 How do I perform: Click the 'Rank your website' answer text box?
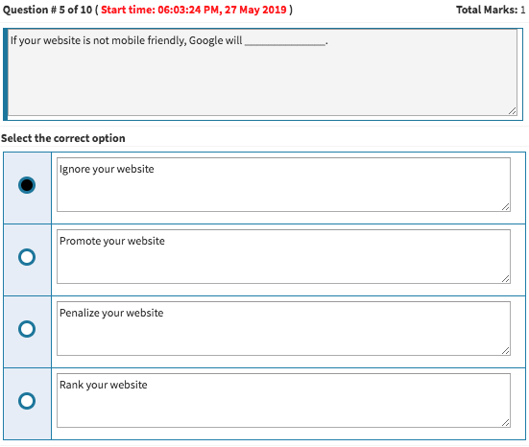(x=283, y=401)
